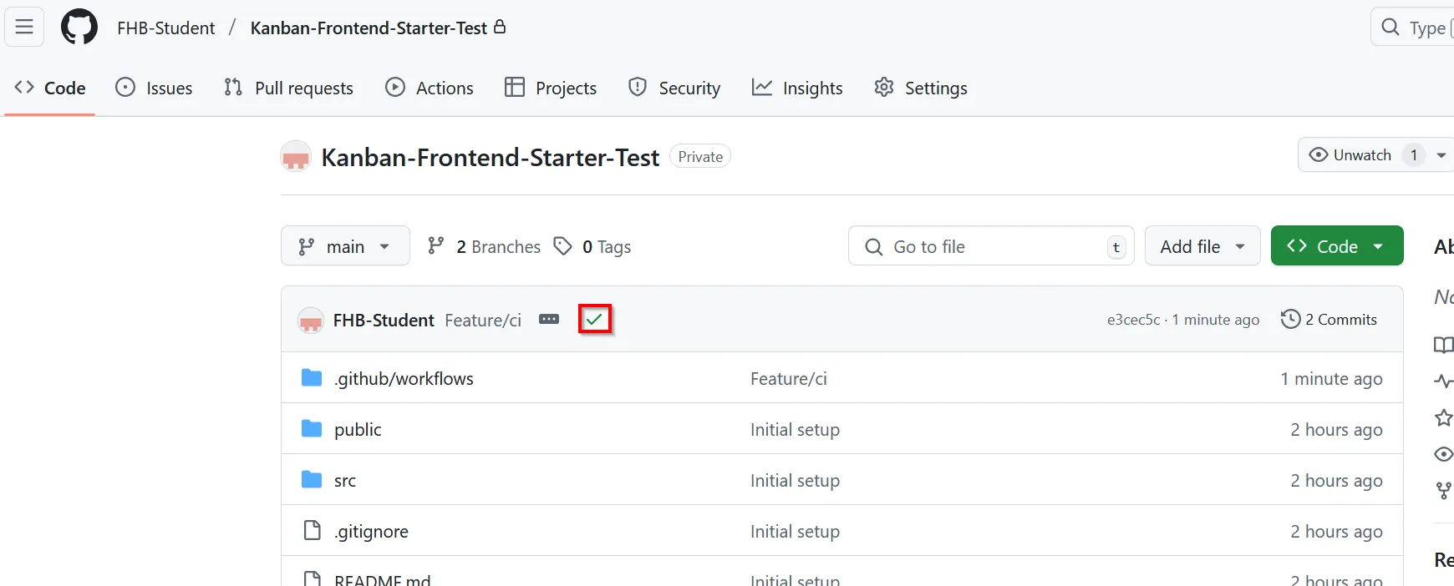The image size is (1454, 586).
Task: Switch to the Projects tab
Action: point(551,88)
